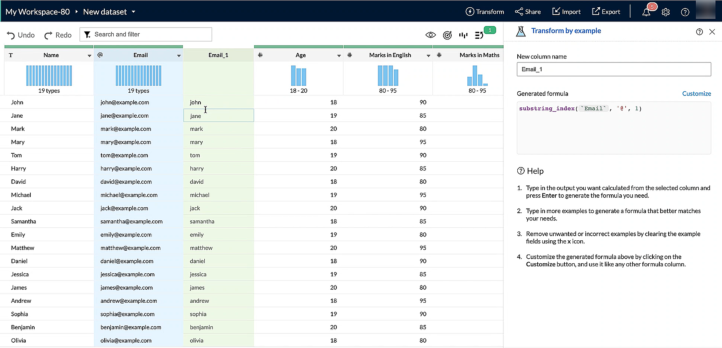Image resolution: width=722 pixels, height=348 pixels.
Task: Close the Transform by example panel
Action: click(x=712, y=32)
